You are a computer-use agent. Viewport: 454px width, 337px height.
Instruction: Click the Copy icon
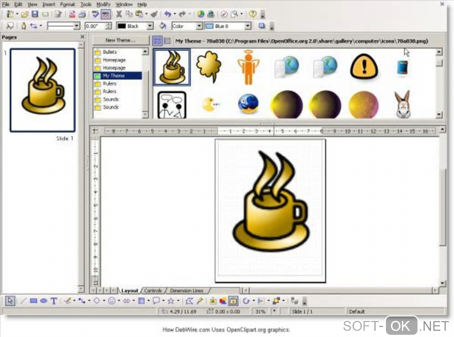point(129,14)
